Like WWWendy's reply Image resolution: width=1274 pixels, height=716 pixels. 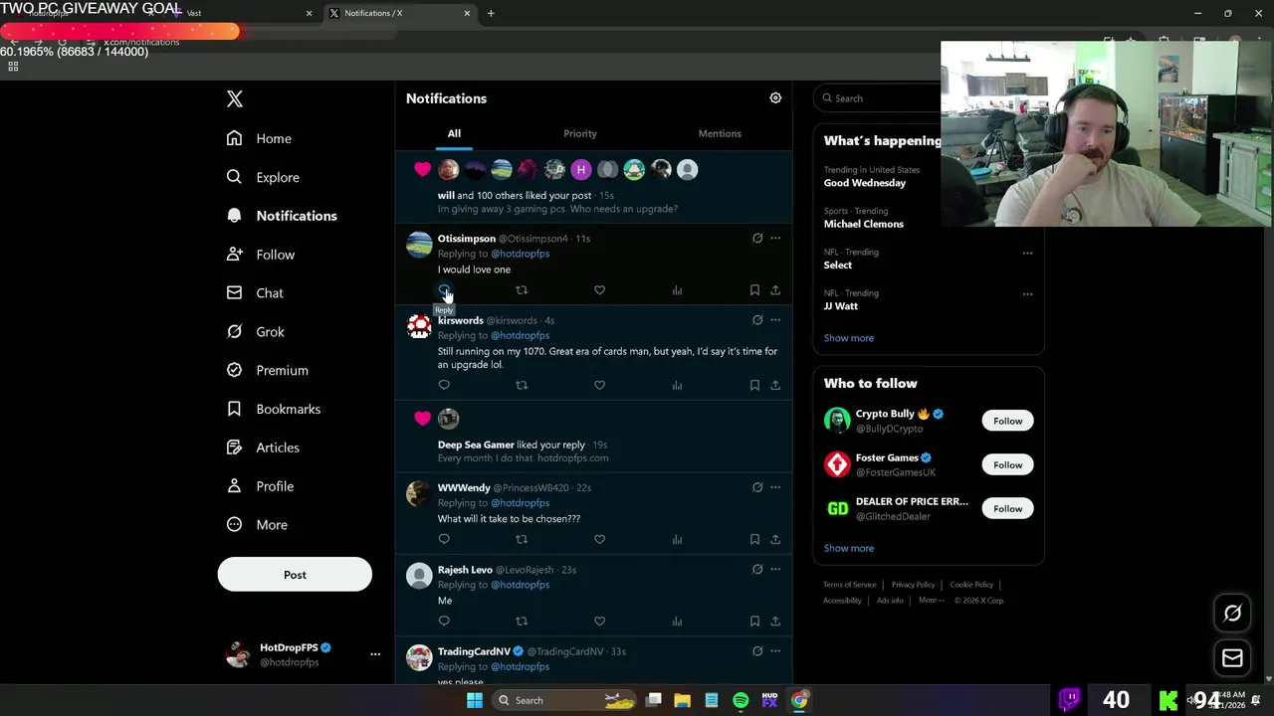(x=599, y=539)
